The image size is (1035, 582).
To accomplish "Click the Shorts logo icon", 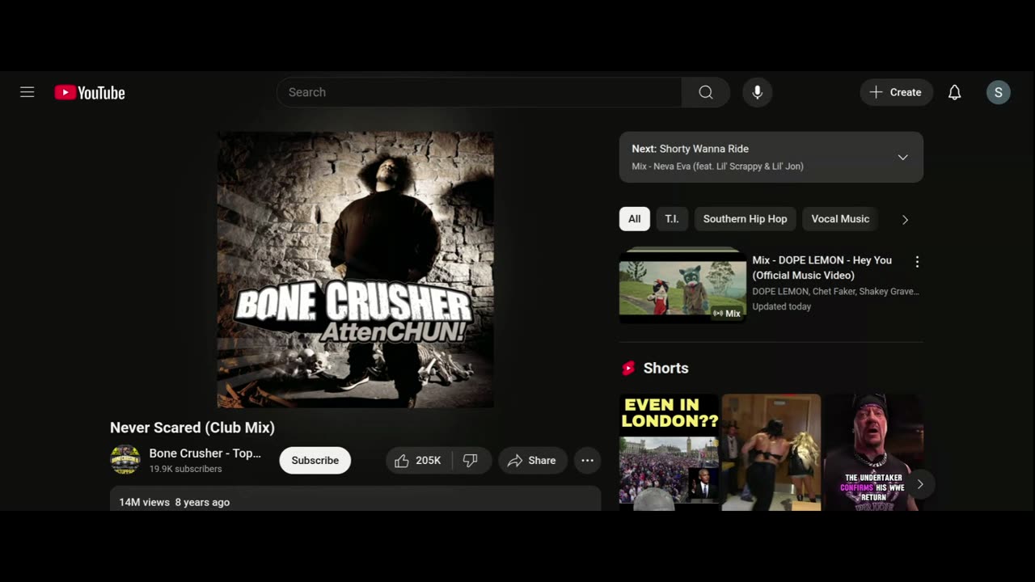I will pos(628,369).
